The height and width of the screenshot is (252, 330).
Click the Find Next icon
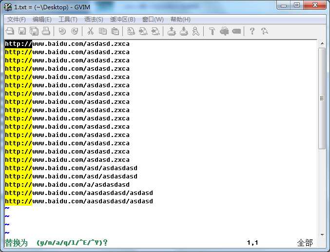tap(143, 31)
